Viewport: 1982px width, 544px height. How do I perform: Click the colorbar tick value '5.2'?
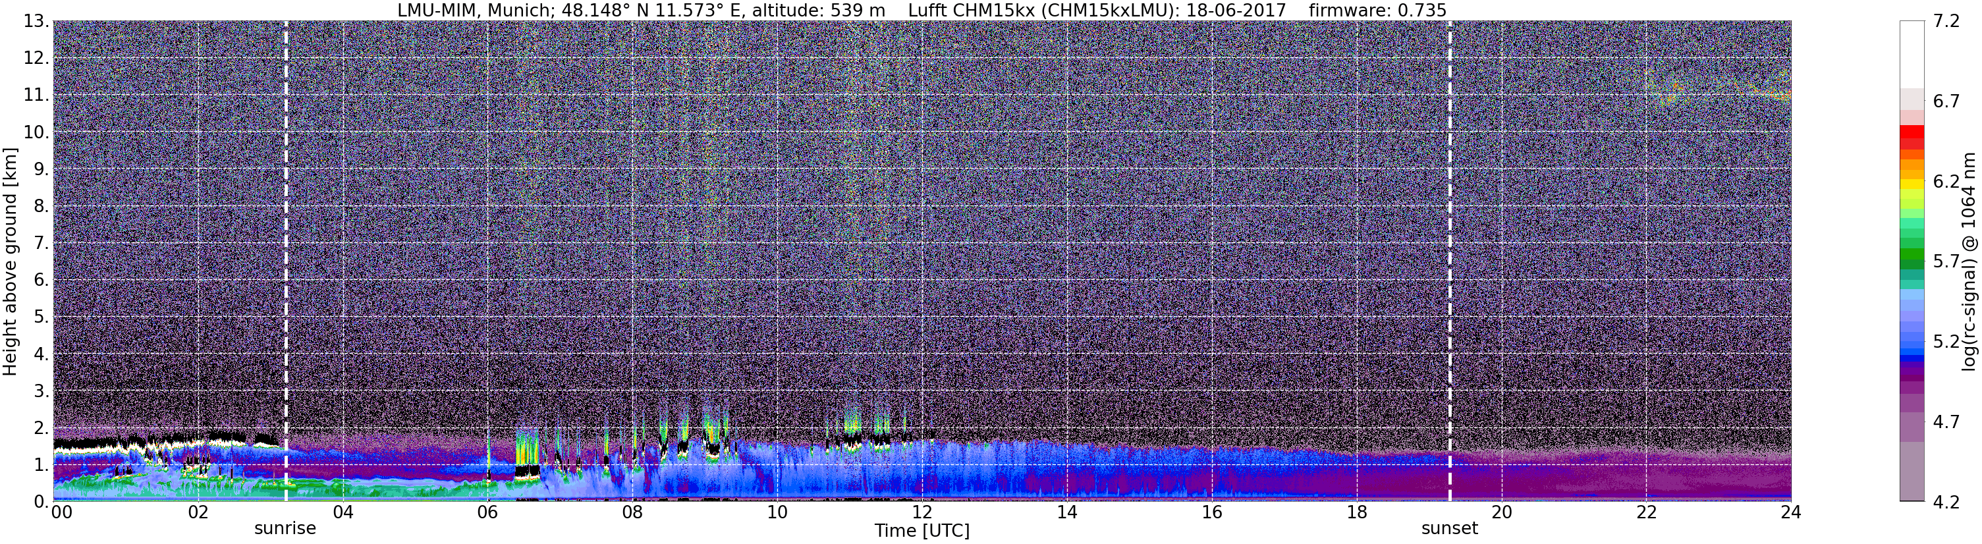coord(1946,342)
